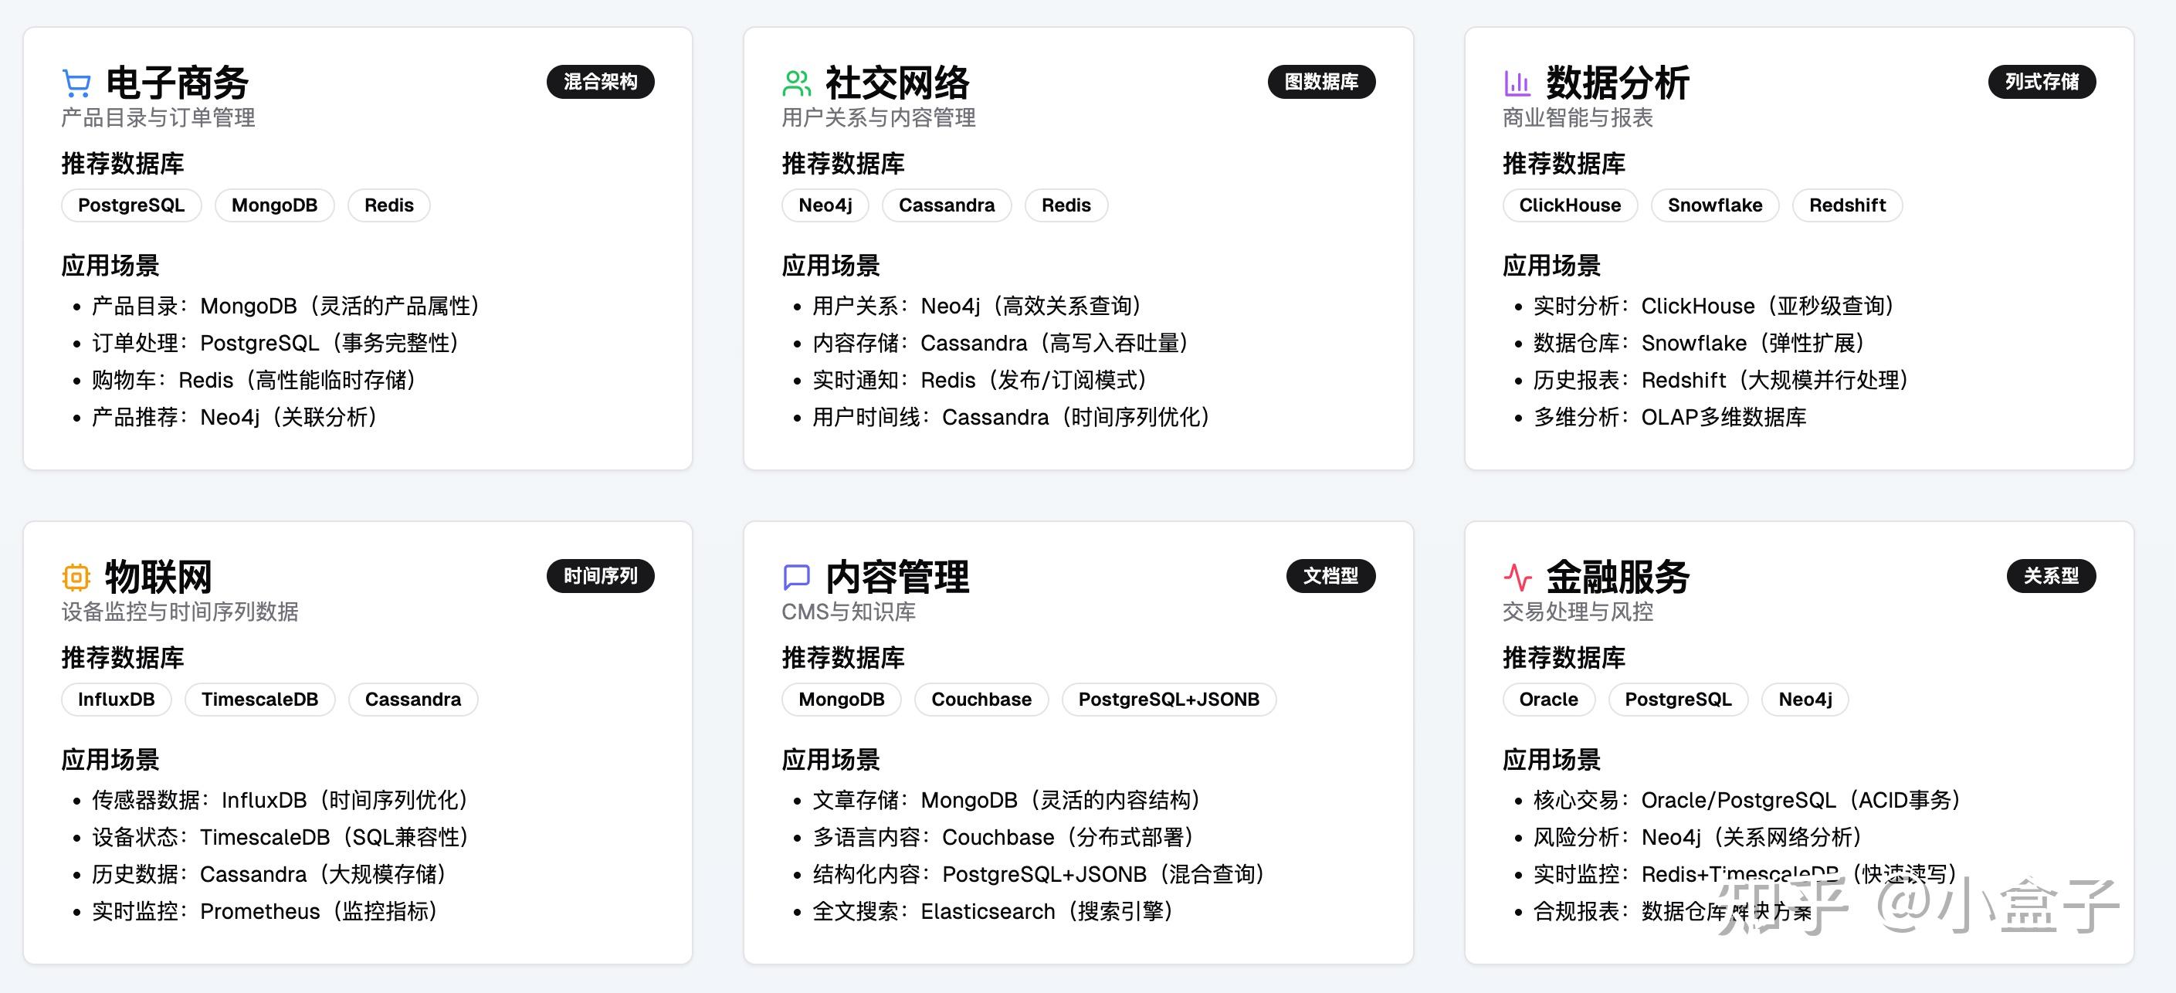Click the chat bubble icon beside 内容管理
Viewport: 2176px width, 993px height.
pyautogui.click(x=797, y=577)
